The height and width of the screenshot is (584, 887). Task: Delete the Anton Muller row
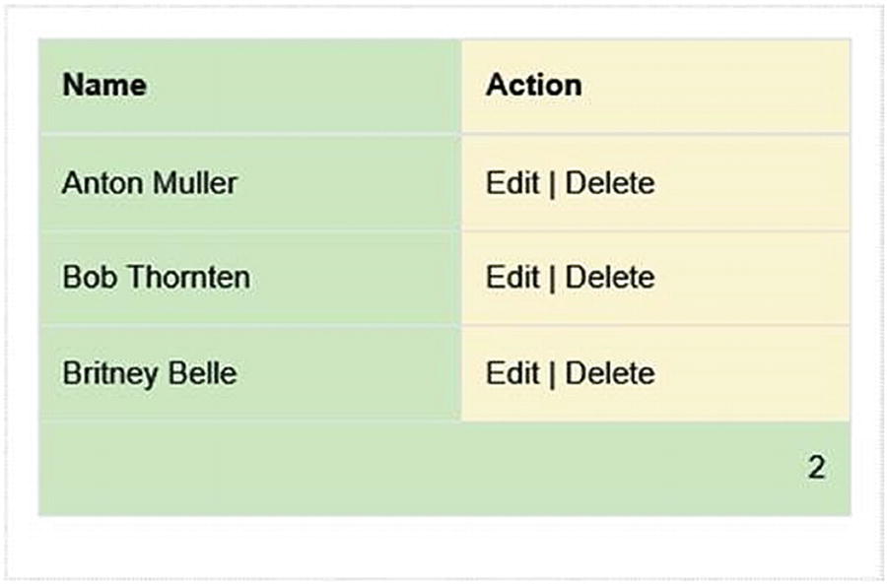click(609, 183)
